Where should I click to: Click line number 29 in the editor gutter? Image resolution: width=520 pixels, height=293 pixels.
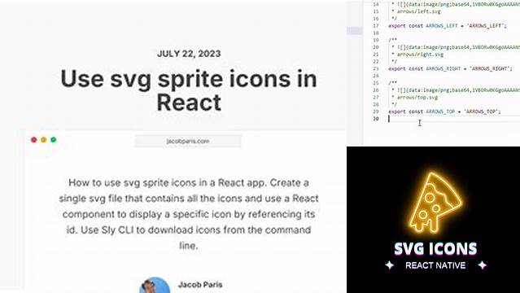(376, 112)
